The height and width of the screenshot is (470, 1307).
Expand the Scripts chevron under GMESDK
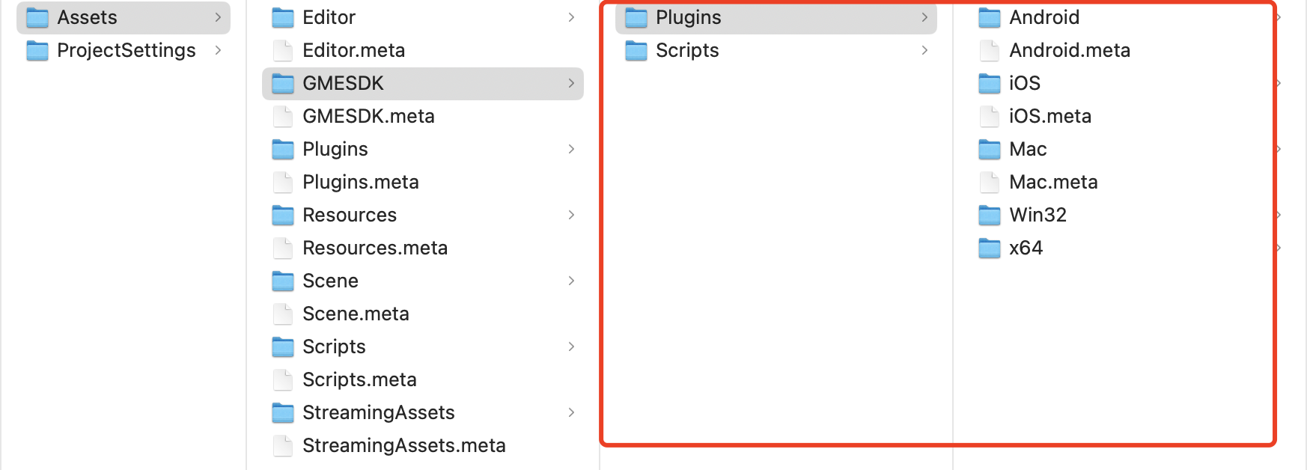(x=924, y=50)
